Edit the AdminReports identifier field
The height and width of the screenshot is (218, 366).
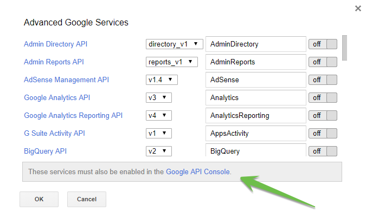pos(256,62)
